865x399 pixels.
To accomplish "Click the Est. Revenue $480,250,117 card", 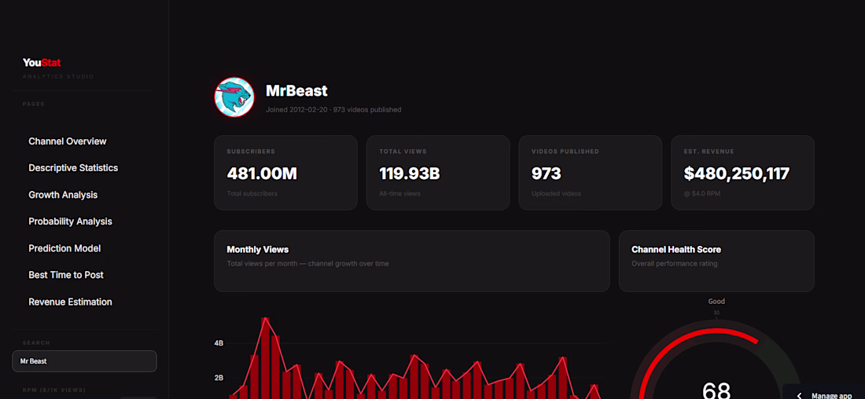I will [742, 173].
